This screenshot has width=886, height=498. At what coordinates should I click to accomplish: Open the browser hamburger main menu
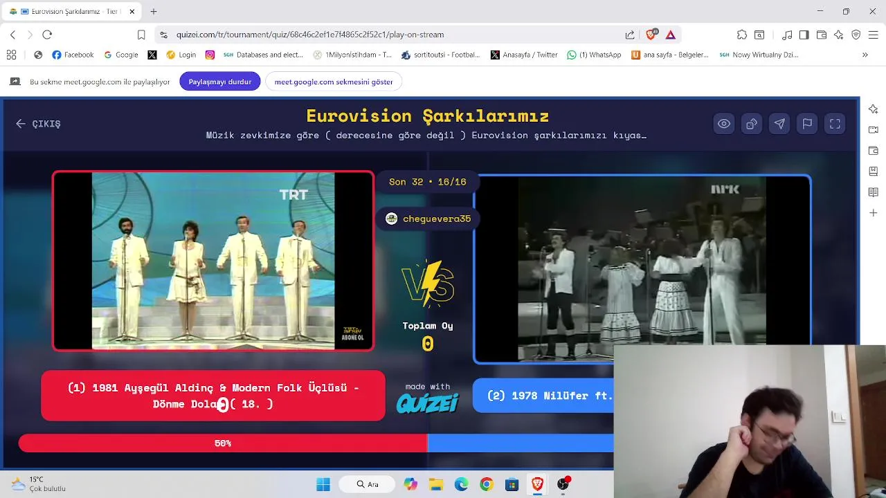(x=874, y=35)
